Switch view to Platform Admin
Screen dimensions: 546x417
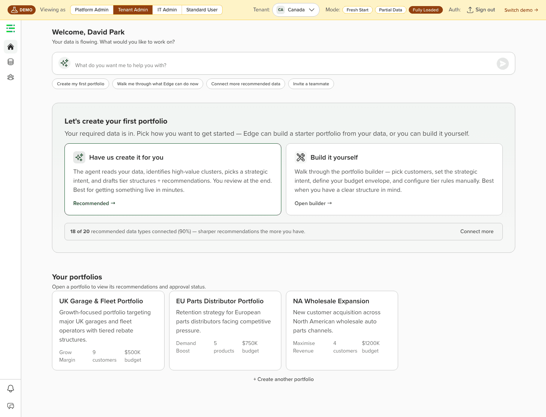click(92, 10)
